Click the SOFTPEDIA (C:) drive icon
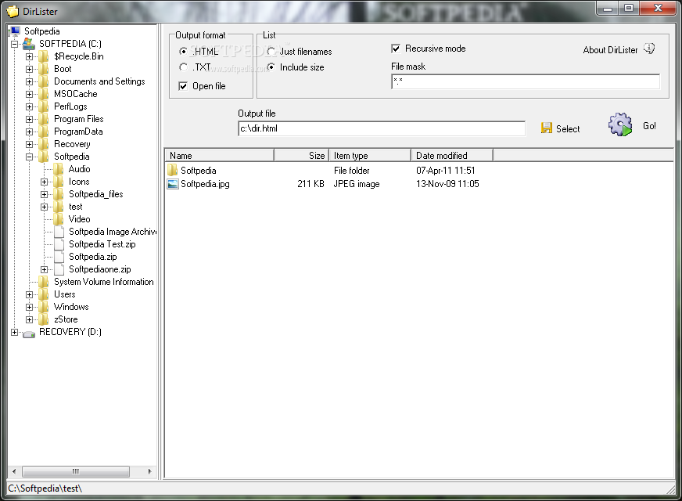Image resolution: width=682 pixels, height=501 pixels. pyautogui.click(x=29, y=44)
